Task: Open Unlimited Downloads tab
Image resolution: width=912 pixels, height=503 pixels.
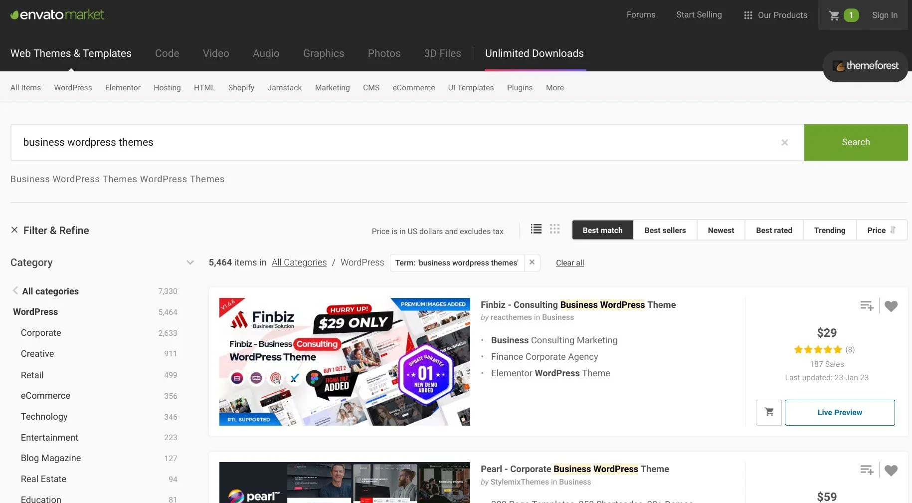Action: point(534,53)
